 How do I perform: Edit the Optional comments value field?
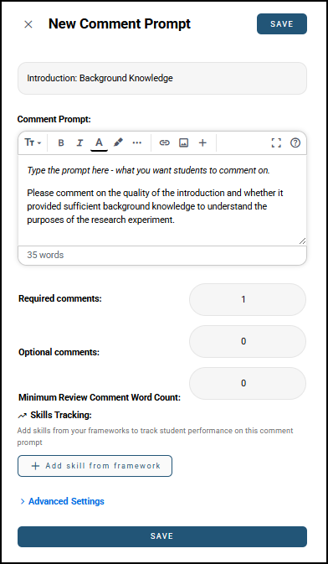(248, 341)
